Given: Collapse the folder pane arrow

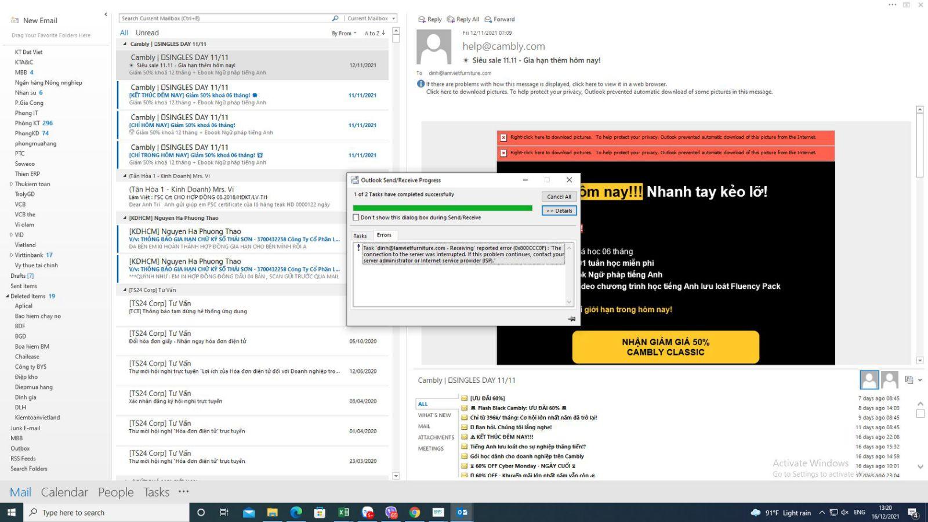Looking at the screenshot, I should coord(106,14).
